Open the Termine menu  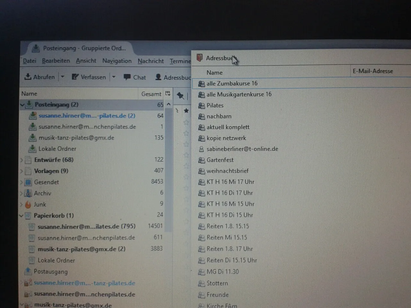pos(180,61)
